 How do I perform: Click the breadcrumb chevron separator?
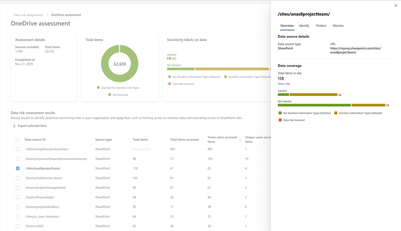(x=47, y=15)
